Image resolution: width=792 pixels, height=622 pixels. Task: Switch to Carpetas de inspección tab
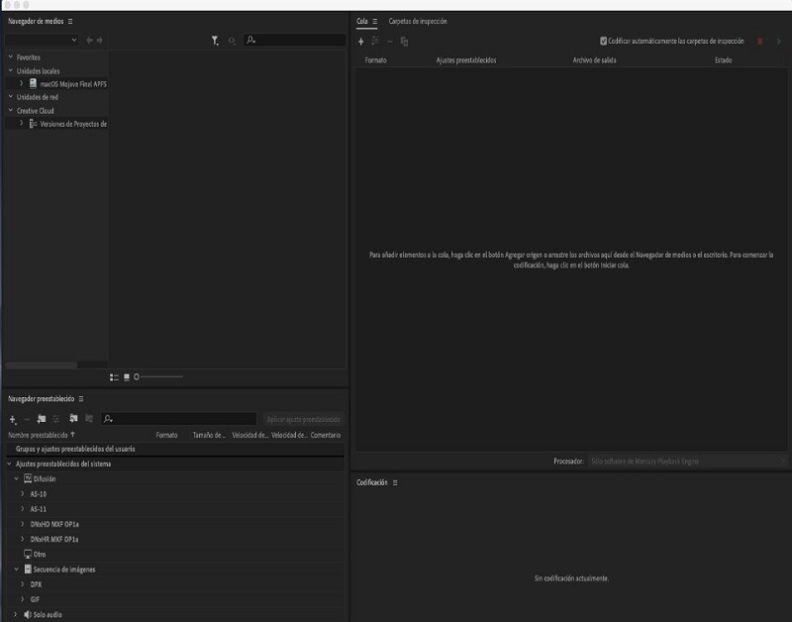tap(418, 21)
